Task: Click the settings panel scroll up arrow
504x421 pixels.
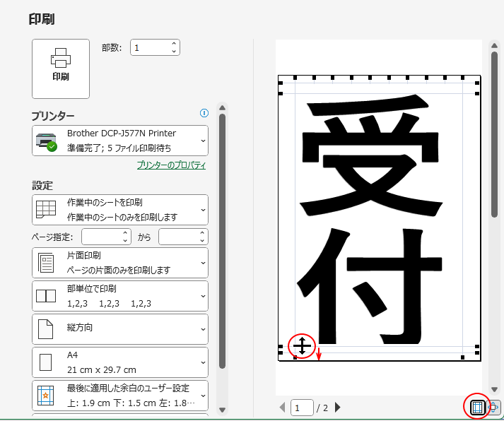Action: [x=222, y=108]
